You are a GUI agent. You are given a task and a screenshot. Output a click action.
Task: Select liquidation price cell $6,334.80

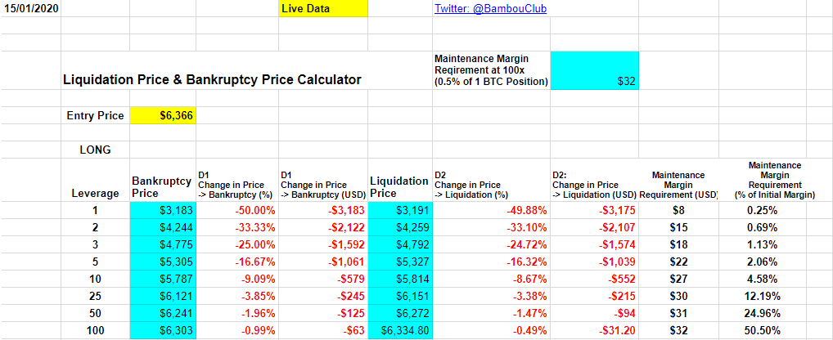[401, 330]
